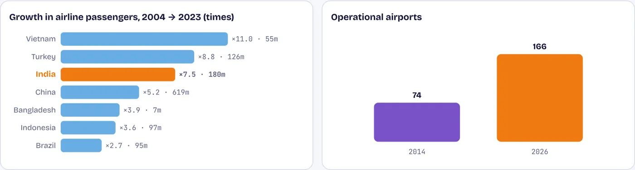This screenshot has width=635, height=170.
Task: Click the 74 value above purple bar
Action: click(417, 95)
